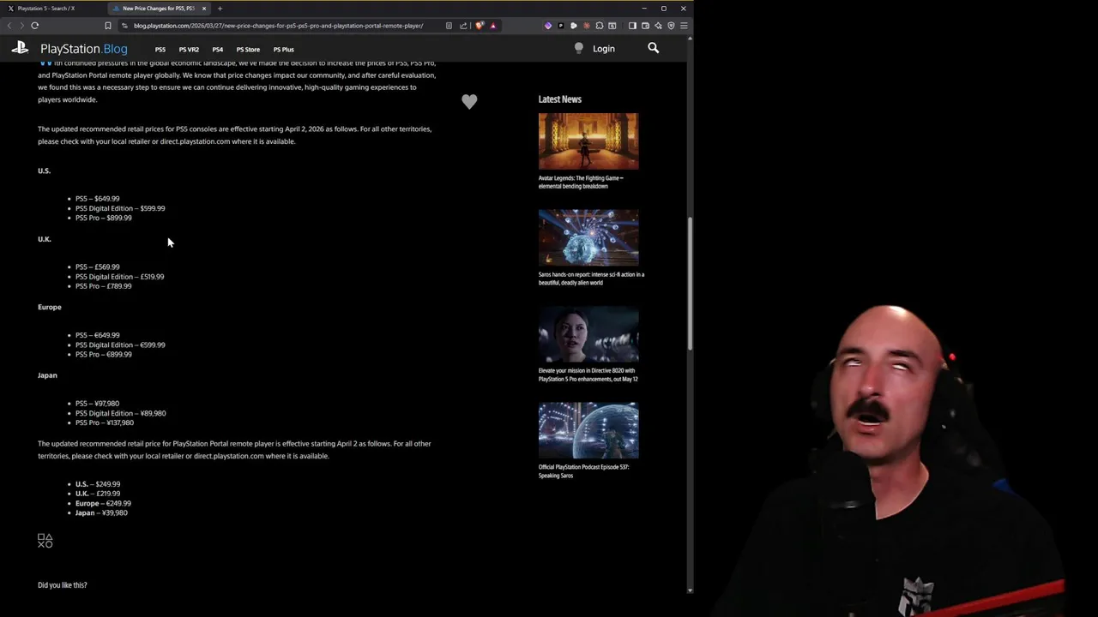
Task: Open the PS Plus navigation item
Action: (283, 50)
